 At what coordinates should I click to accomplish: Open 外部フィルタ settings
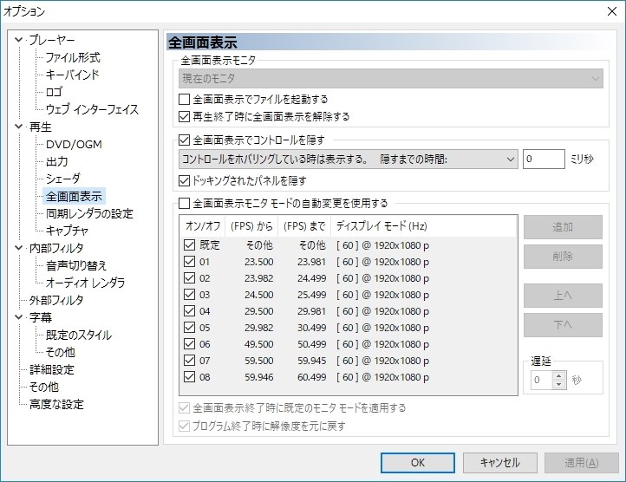click(56, 300)
